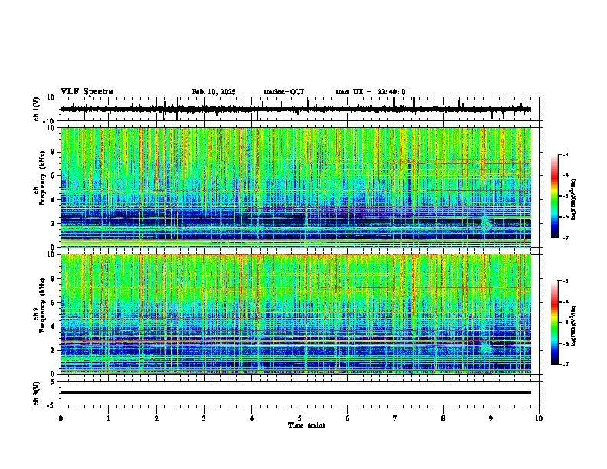The image size is (607, 469).
Task: Click the "ch.3(V)" axis label
Action: point(37,393)
